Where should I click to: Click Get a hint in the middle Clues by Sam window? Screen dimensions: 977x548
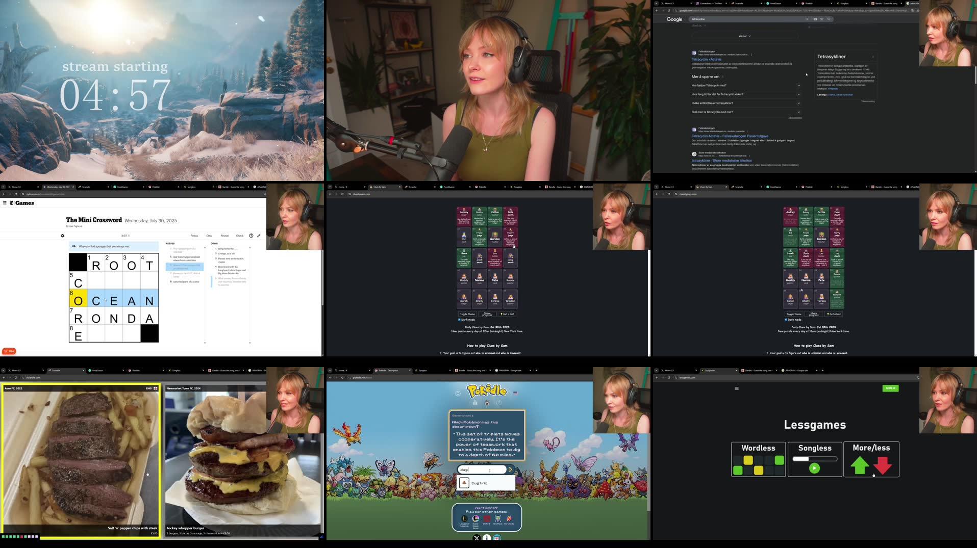pyautogui.click(x=507, y=314)
